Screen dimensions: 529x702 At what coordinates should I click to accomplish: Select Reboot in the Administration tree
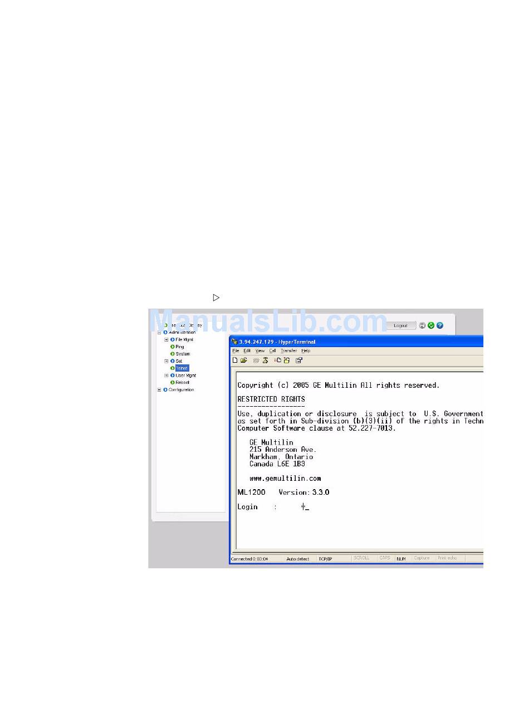point(183,383)
